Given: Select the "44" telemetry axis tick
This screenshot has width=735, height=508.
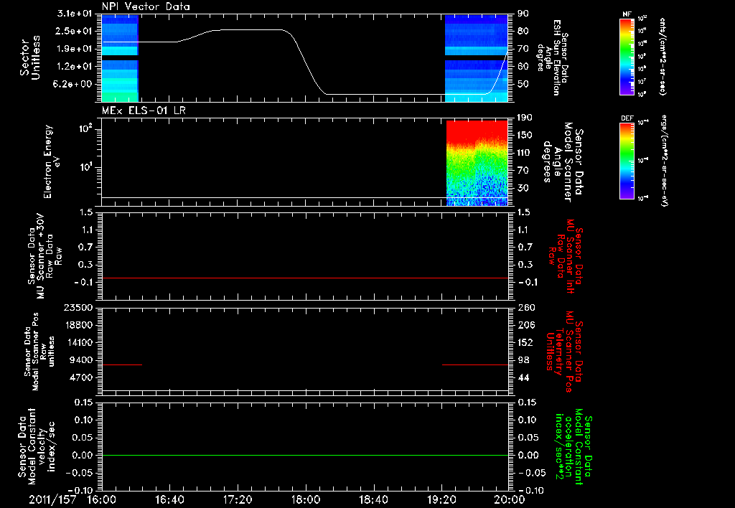Looking at the screenshot, I should point(523,377).
